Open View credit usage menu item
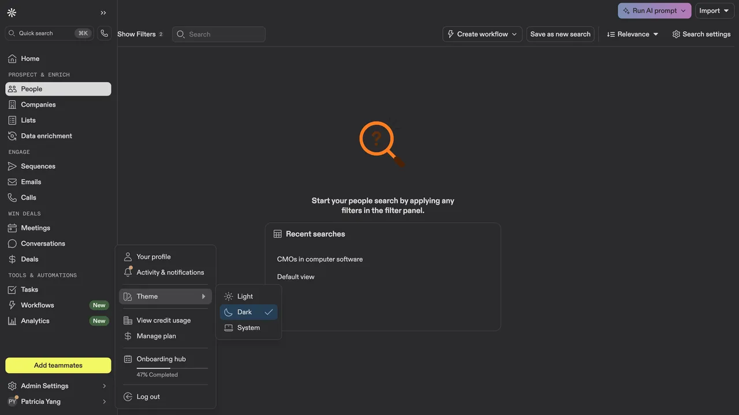 pos(166,320)
